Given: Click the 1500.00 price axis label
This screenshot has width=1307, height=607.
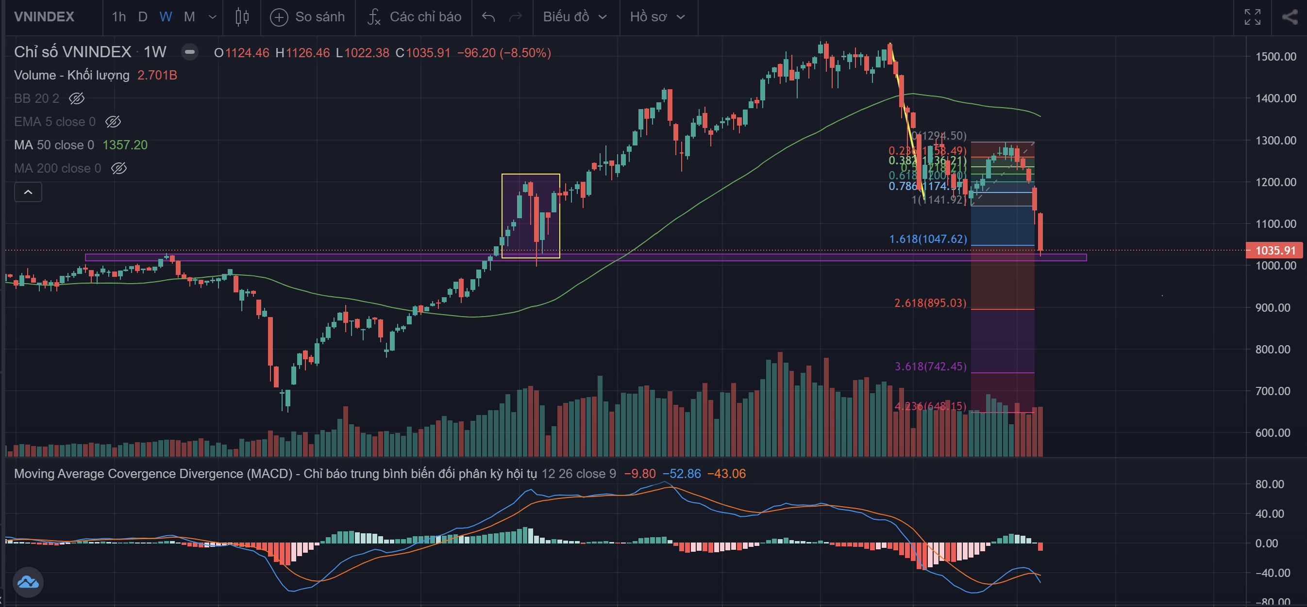Looking at the screenshot, I should [x=1275, y=56].
